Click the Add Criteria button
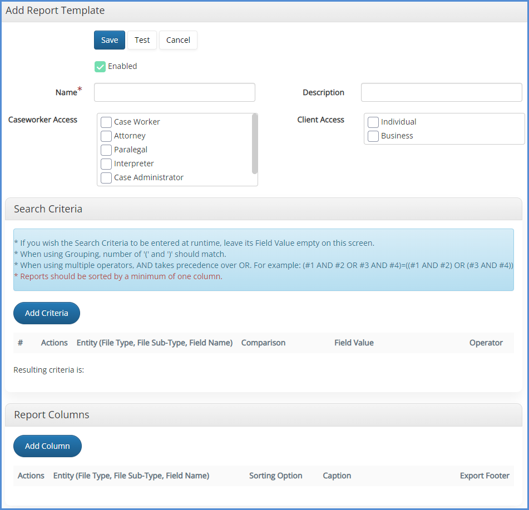 tap(47, 313)
